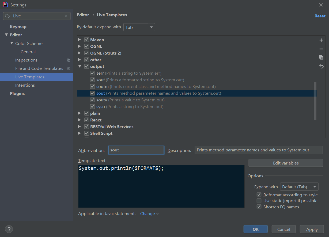Toggle the plain group checkbox
This screenshot has height=237, width=329.
86,113
